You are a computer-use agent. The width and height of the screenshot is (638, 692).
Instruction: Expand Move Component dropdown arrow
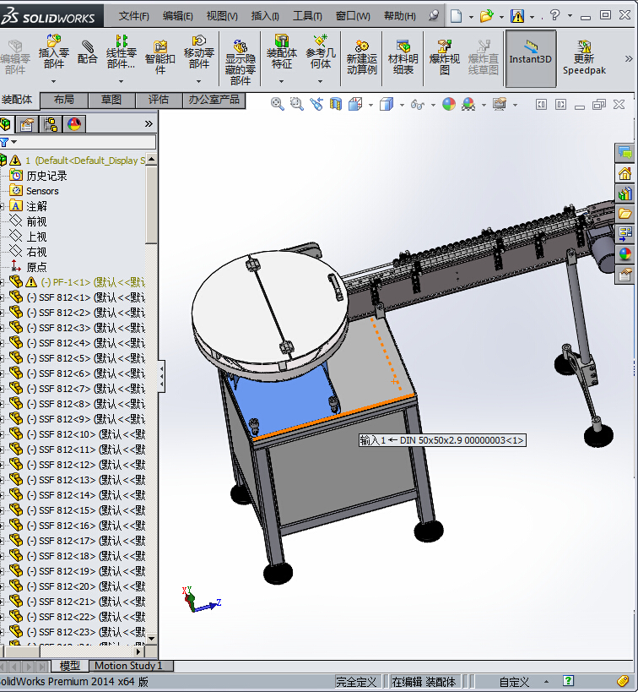(x=199, y=81)
